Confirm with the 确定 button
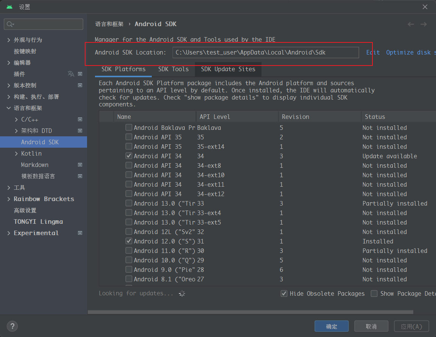Viewport: 436px width, 337px height. (x=332, y=326)
